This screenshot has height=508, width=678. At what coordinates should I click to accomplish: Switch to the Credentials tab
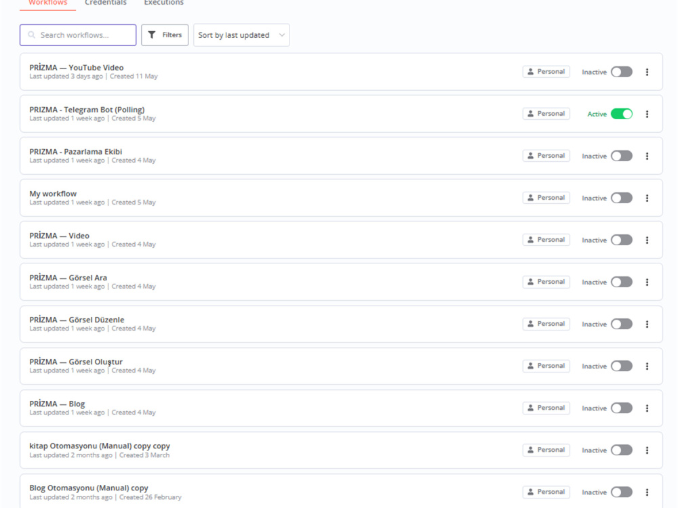106,3
